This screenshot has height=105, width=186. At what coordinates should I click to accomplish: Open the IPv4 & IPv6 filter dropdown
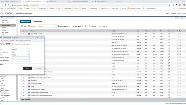pyautogui.click(x=64, y=26)
